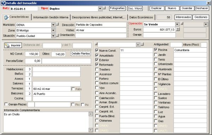Screen dimensions: 212x135
Task: Click the Habitaciones count field
Action: [28, 69]
